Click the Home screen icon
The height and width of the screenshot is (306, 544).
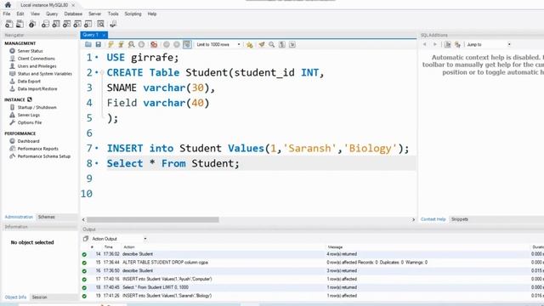(8, 5)
